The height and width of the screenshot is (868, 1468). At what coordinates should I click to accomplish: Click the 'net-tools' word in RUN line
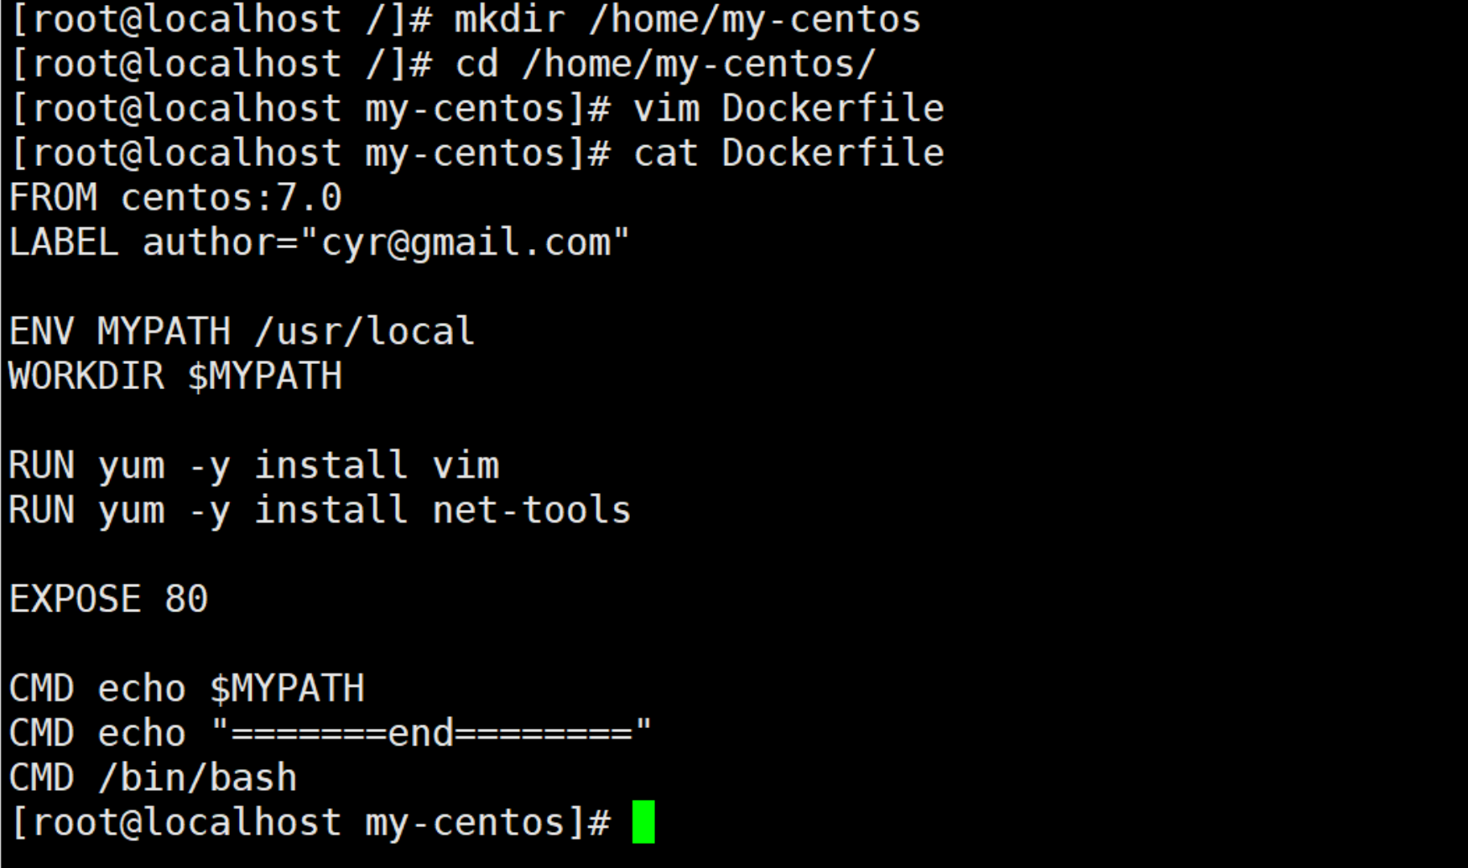click(x=531, y=510)
